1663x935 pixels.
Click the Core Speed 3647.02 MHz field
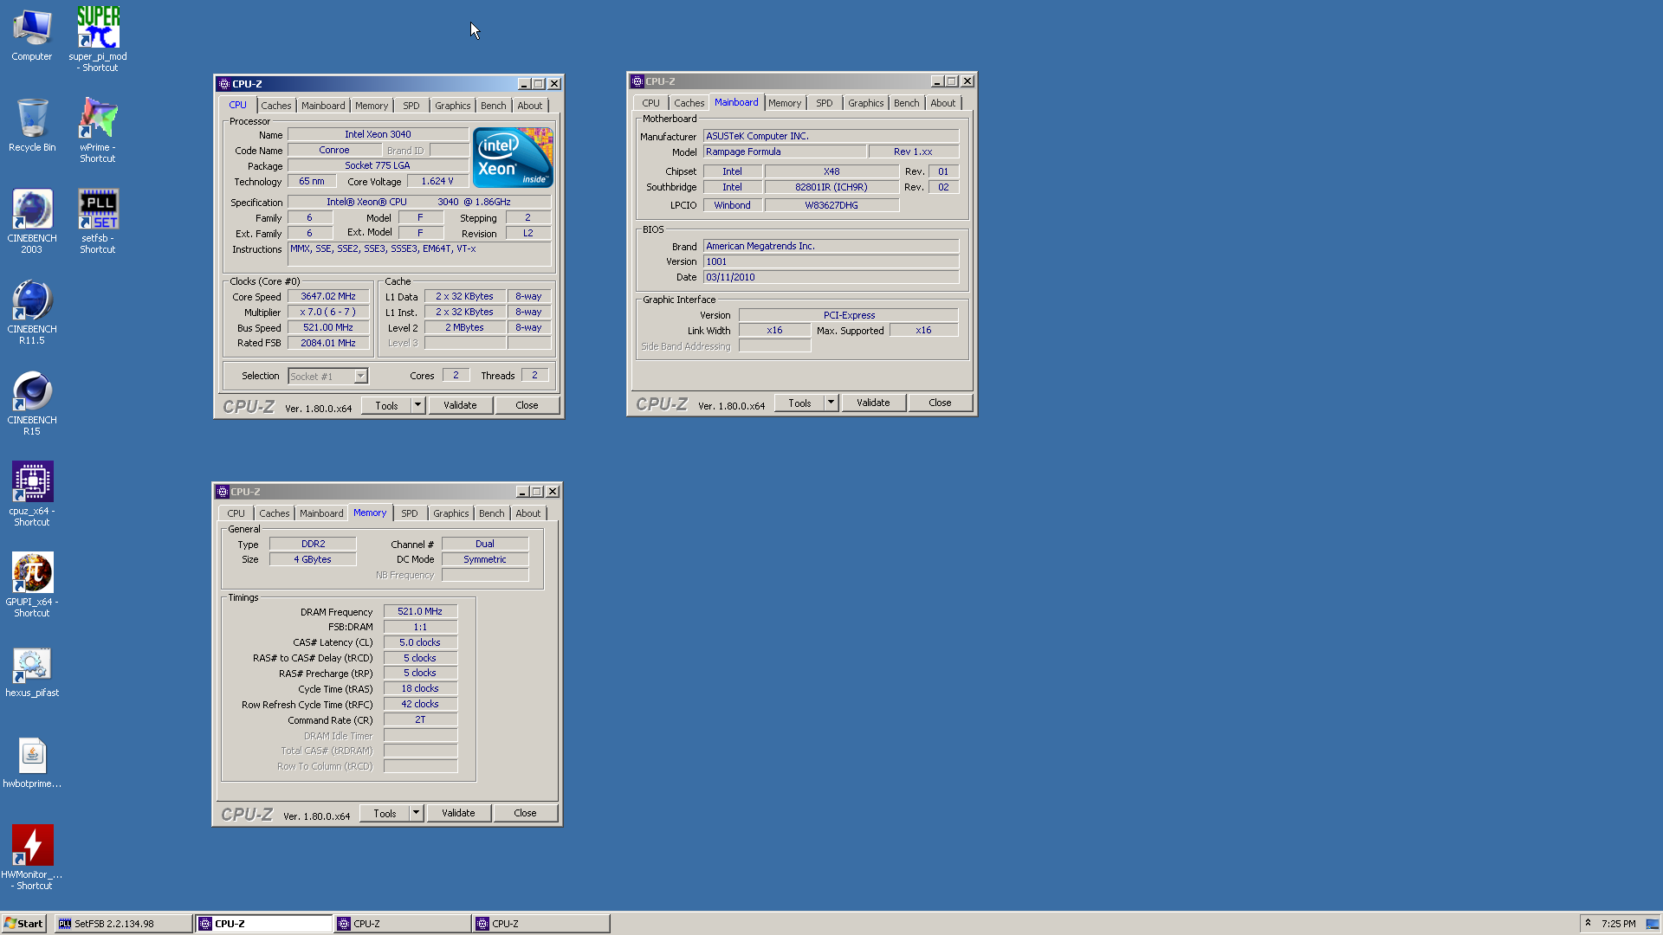328,296
